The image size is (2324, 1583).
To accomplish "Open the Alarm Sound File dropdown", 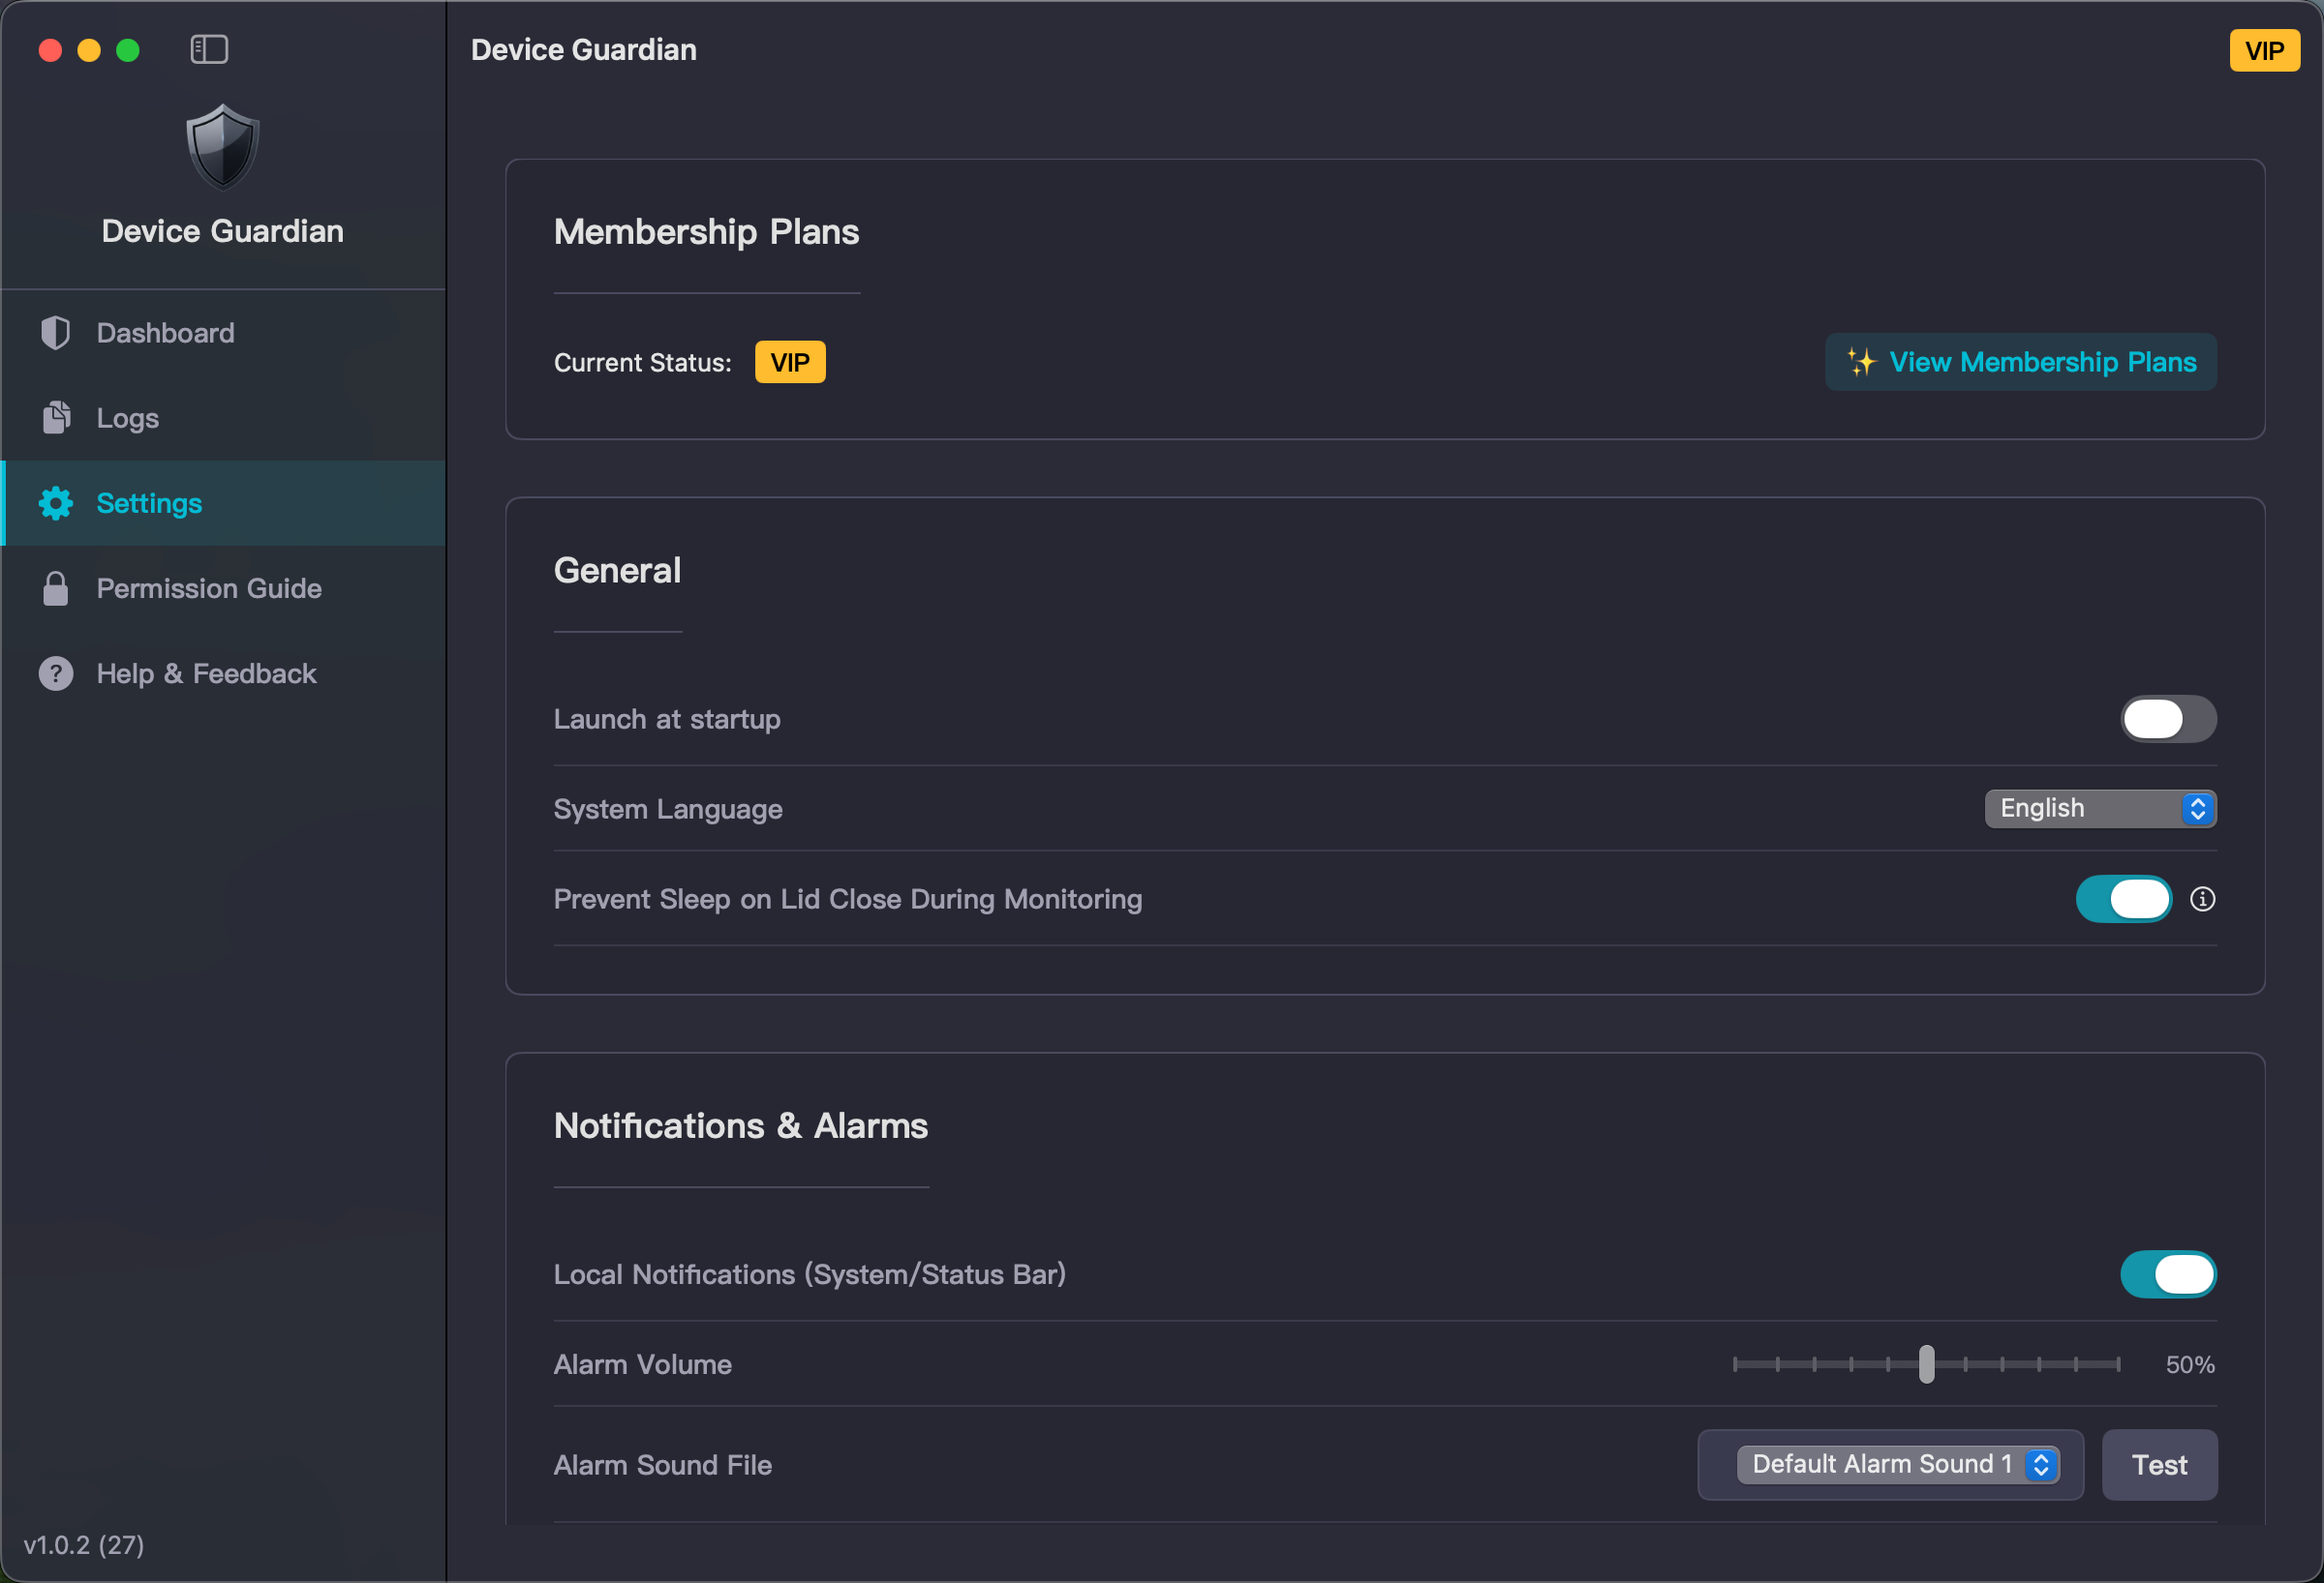I will 1898,1464.
